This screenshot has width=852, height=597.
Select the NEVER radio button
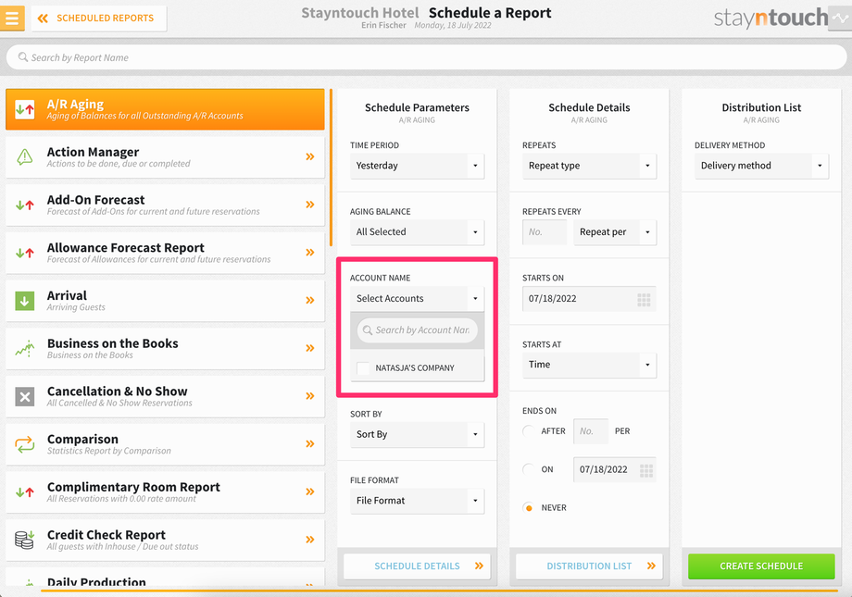[528, 508]
